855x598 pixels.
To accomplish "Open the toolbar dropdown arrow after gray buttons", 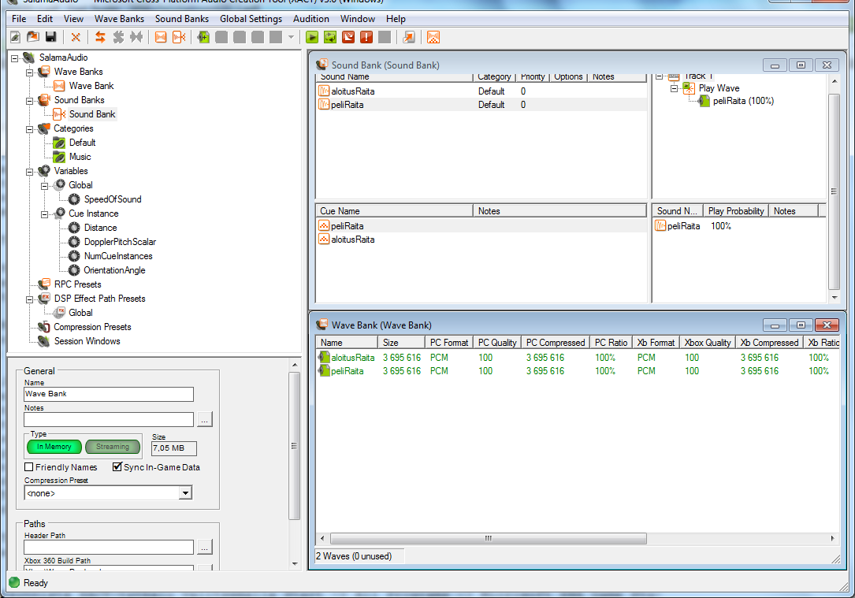I will 292,37.
